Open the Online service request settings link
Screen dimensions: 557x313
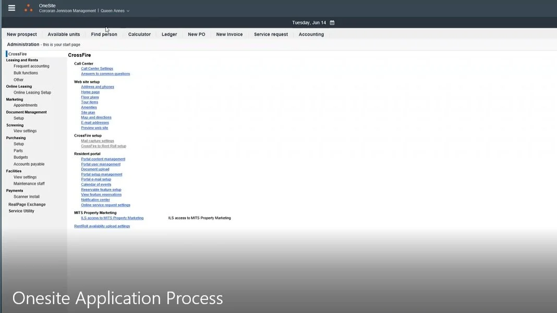(x=105, y=205)
